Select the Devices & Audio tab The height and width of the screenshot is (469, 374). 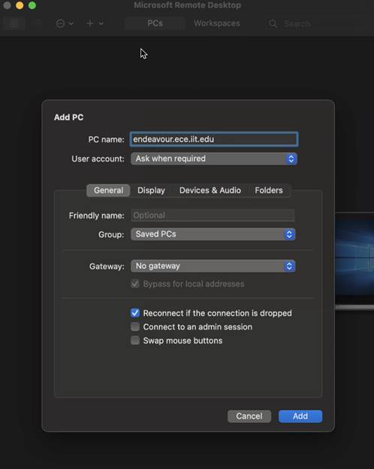[210, 190]
